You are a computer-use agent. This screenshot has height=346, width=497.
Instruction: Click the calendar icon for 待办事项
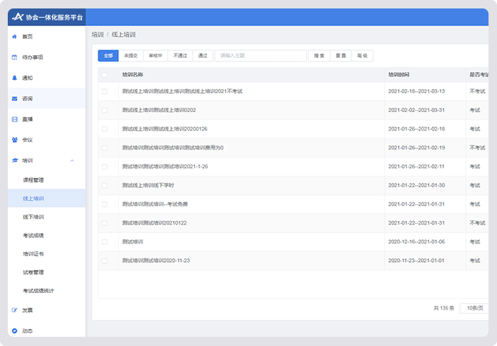[14, 57]
